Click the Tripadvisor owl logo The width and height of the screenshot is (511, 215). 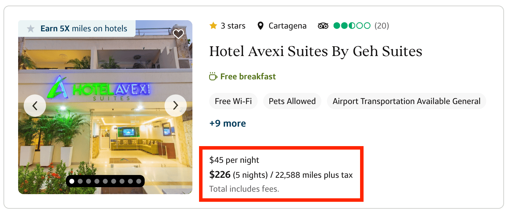click(323, 26)
